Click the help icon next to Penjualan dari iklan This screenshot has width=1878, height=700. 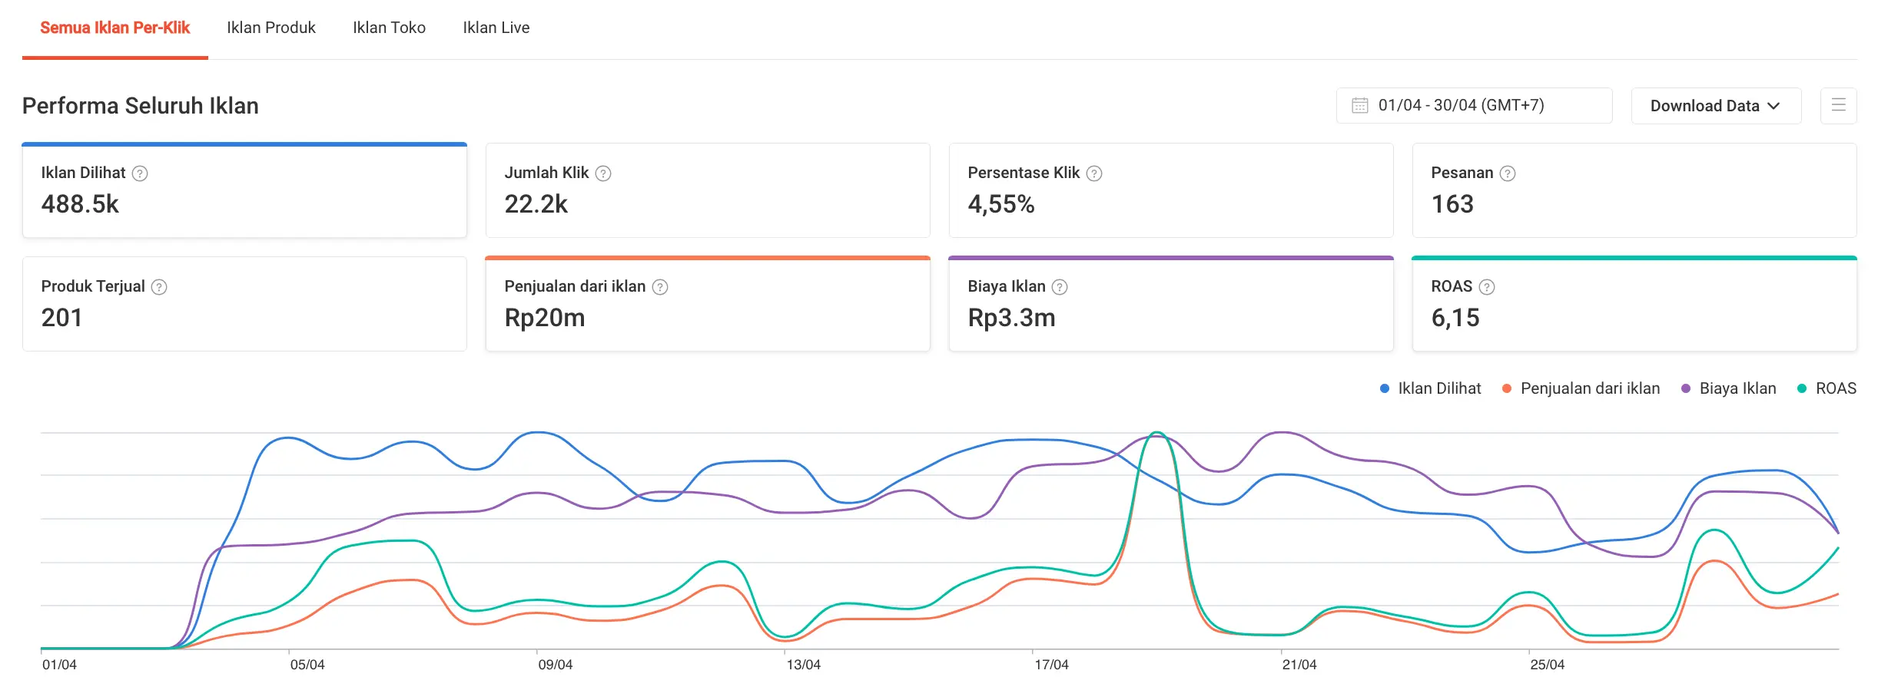[660, 287]
